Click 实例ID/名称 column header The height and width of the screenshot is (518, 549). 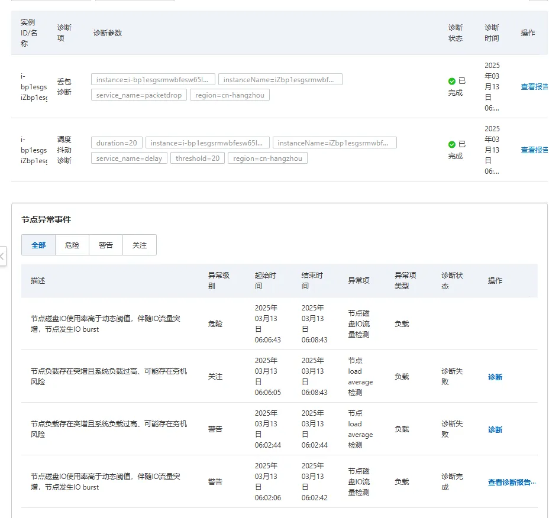[x=29, y=33]
